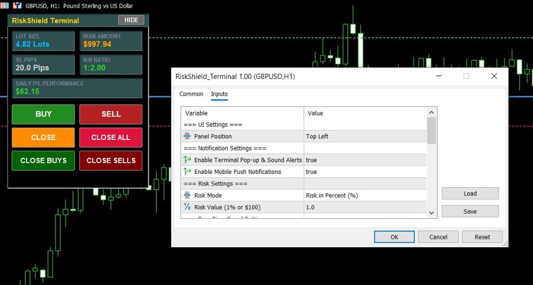Image resolution: width=533 pixels, height=285 pixels.
Task: Click the Value column header
Action: pos(365,113)
